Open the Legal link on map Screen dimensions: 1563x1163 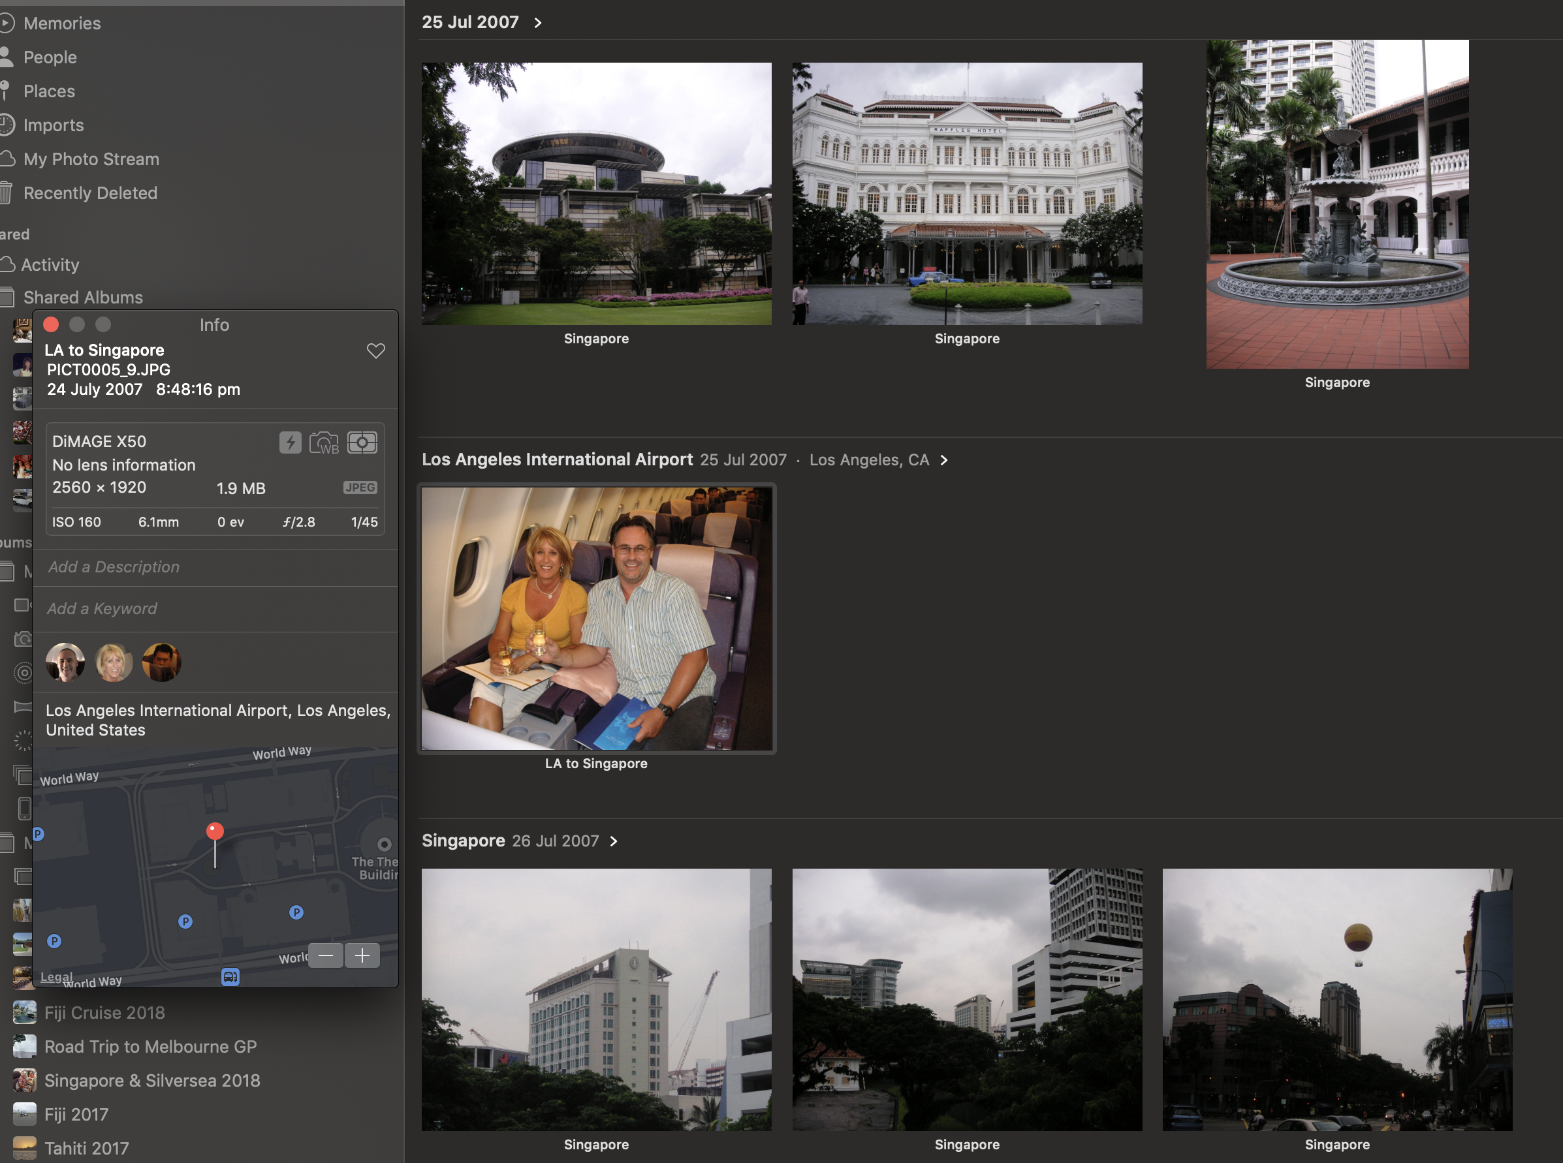(56, 977)
